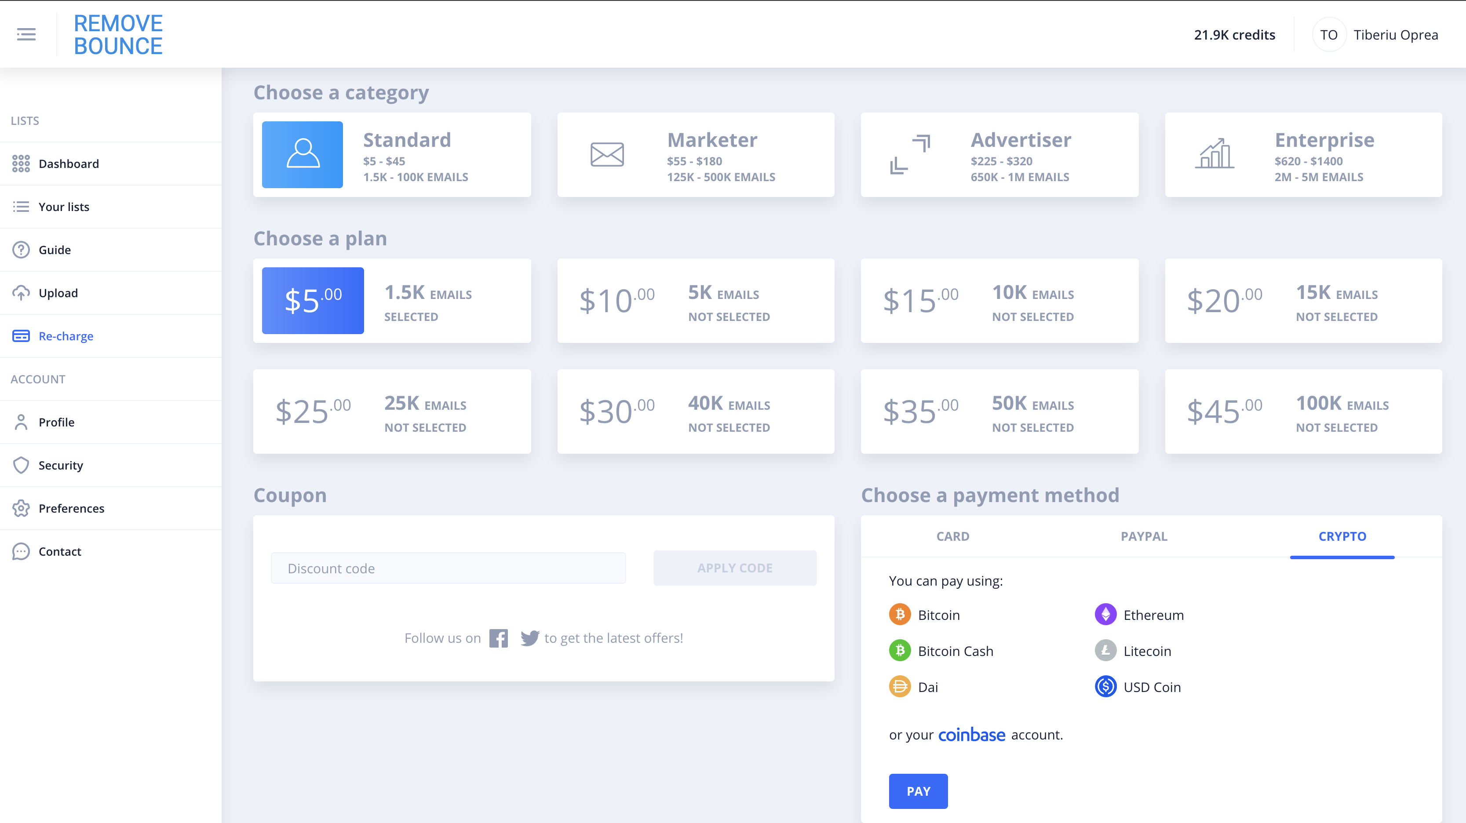Click the Bitcoin coin icon

[900, 615]
